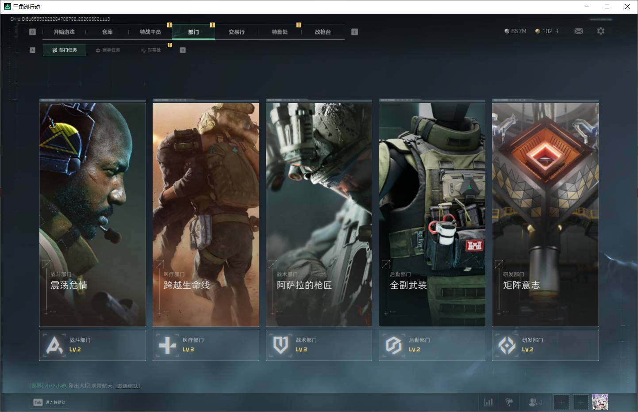
Task: Select the 部门 departments tab
Action: 193,32
